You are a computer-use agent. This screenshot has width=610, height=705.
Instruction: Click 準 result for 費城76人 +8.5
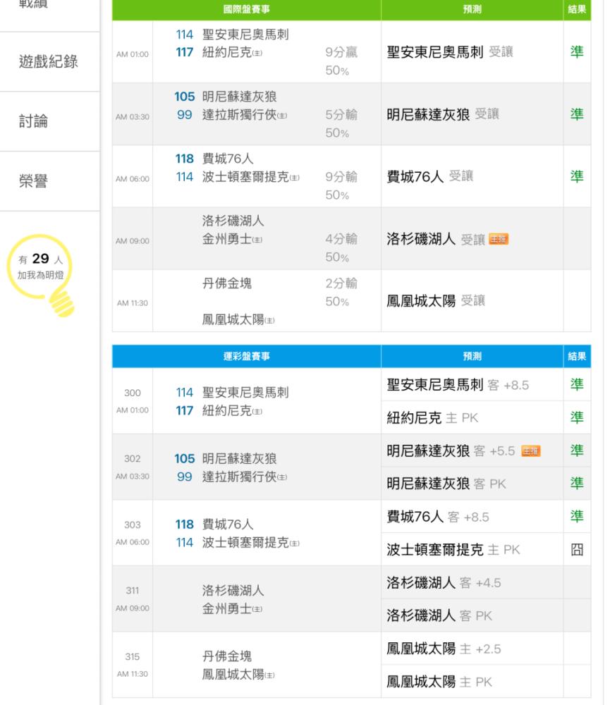point(577,516)
